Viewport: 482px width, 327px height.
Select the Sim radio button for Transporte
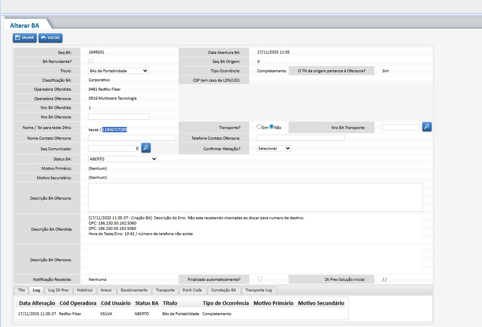[259, 127]
